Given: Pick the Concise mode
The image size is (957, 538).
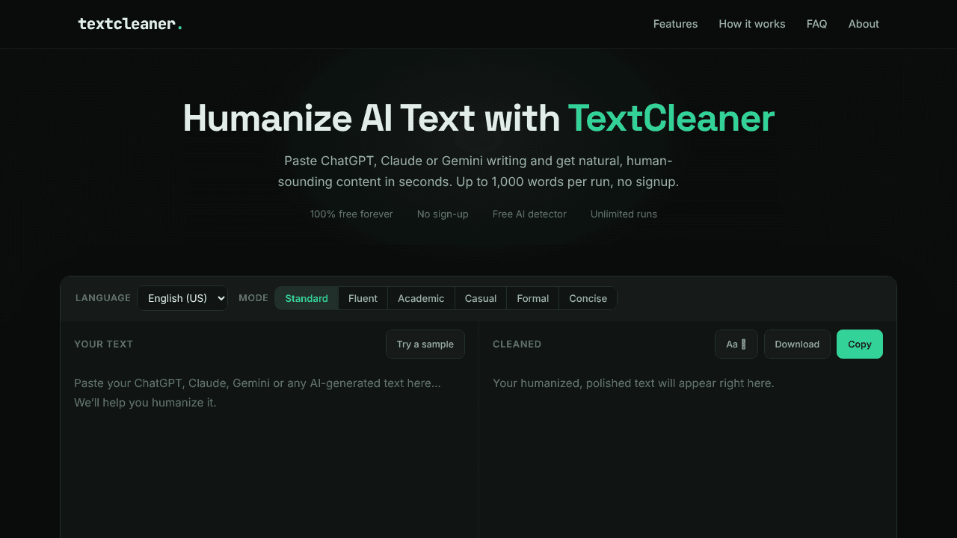Looking at the screenshot, I should point(588,298).
